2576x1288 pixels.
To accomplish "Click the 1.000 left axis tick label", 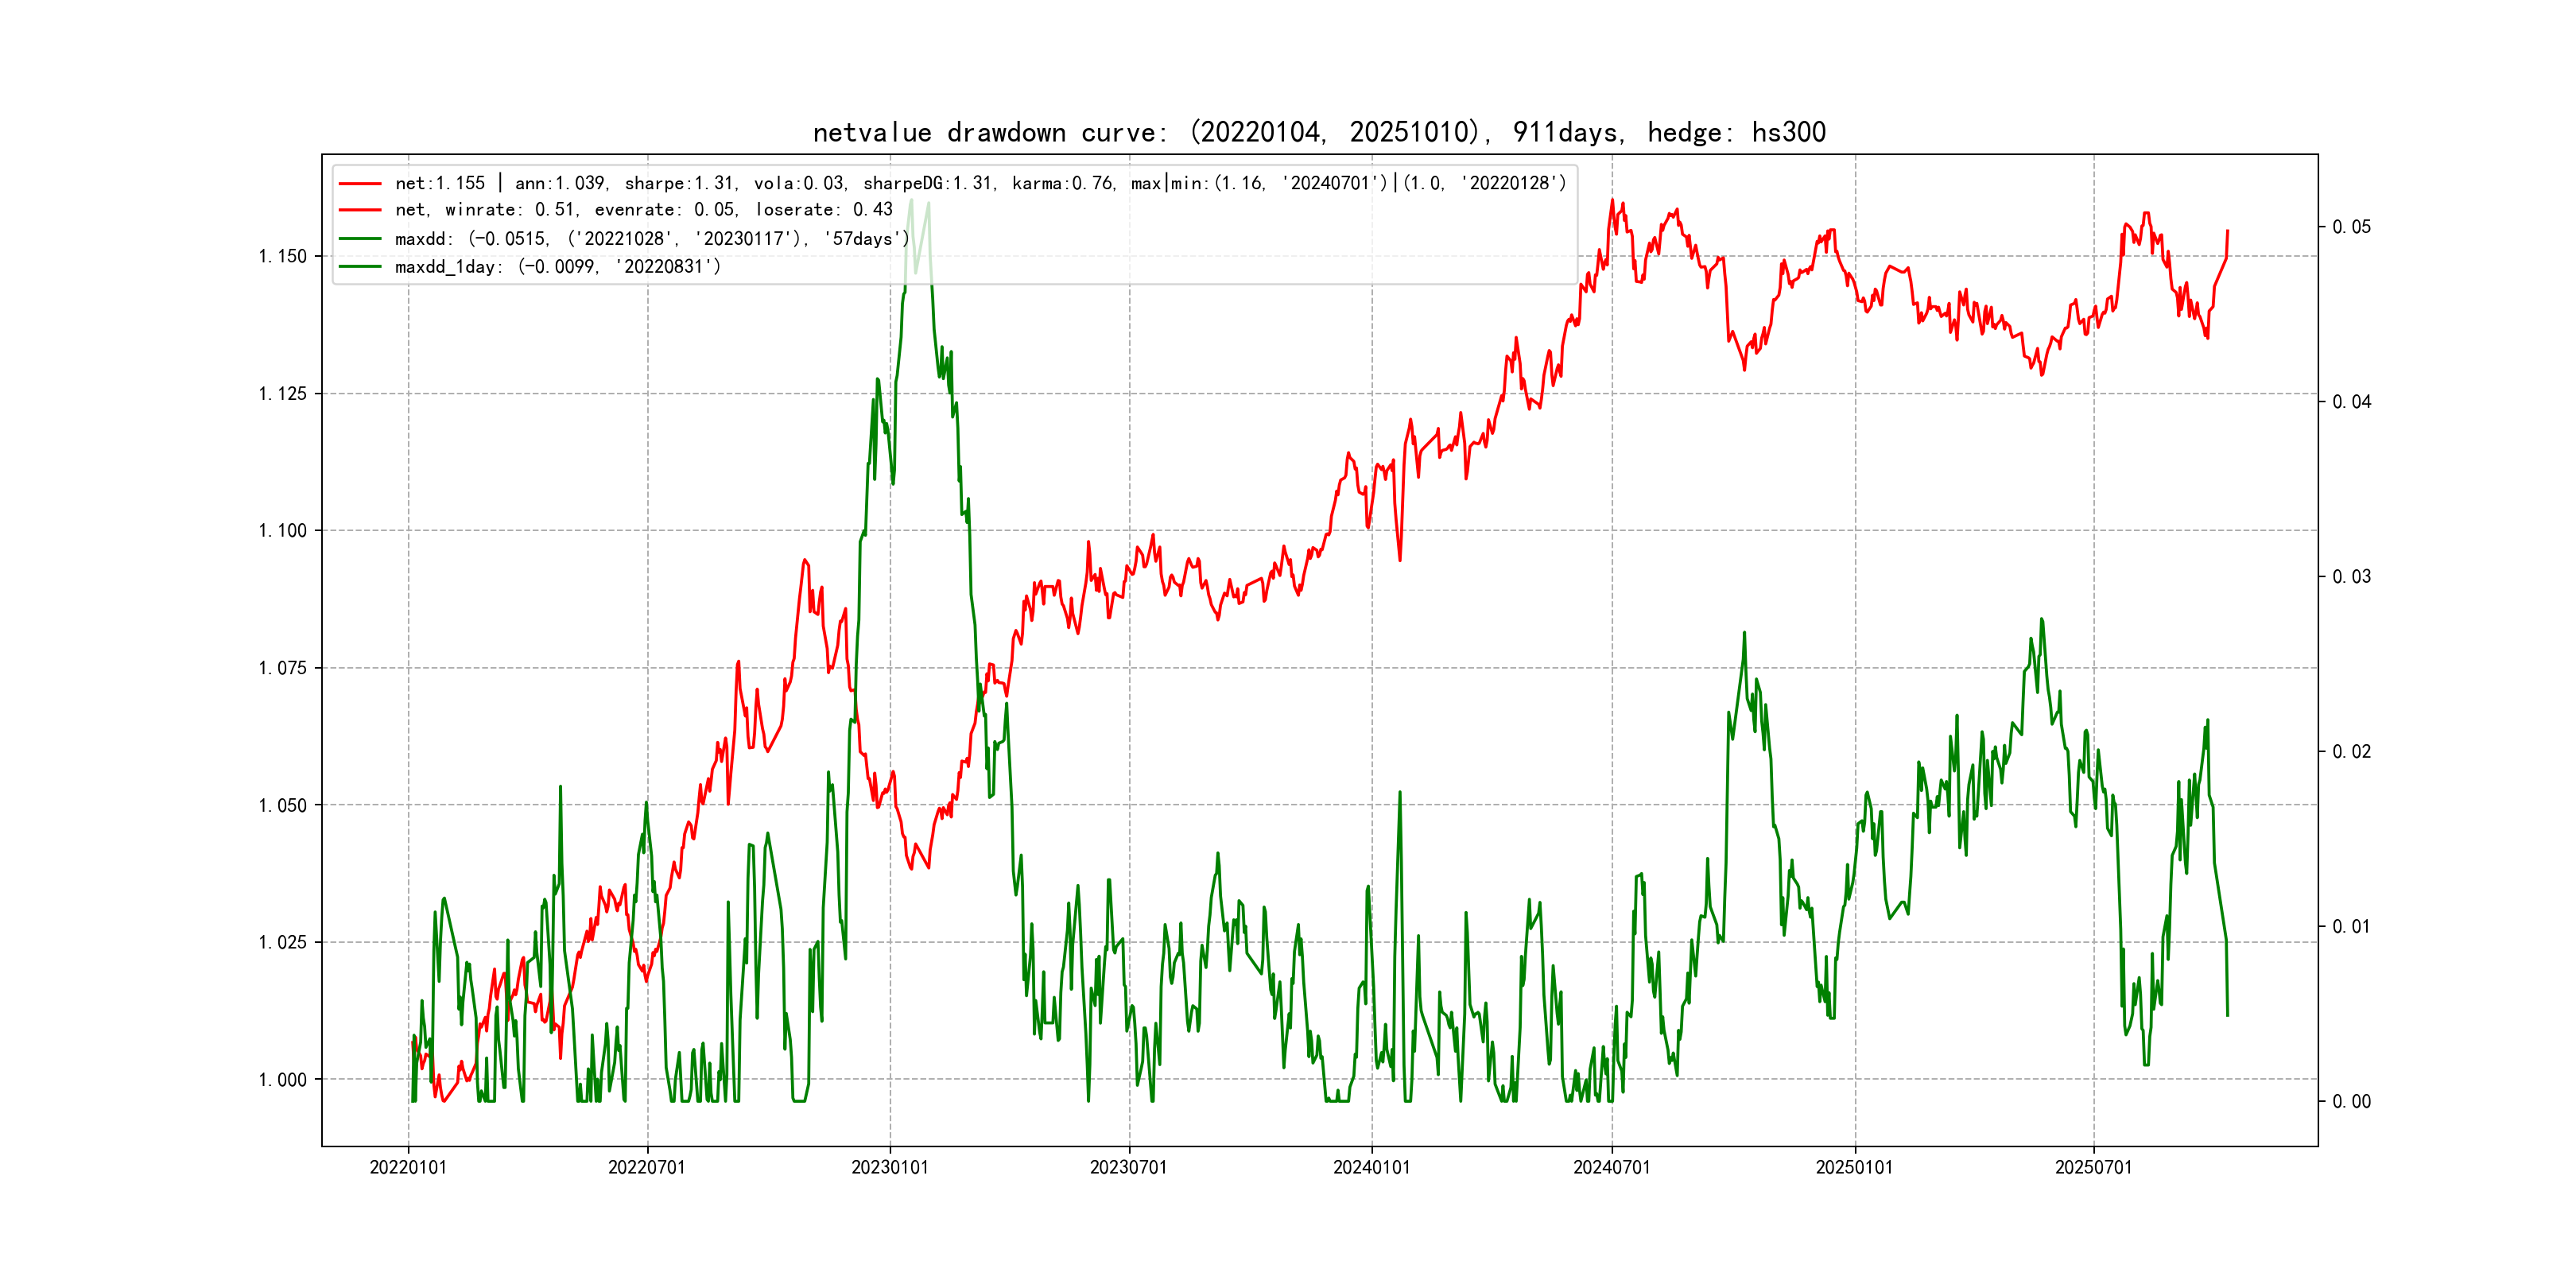I will tap(283, 1080).
